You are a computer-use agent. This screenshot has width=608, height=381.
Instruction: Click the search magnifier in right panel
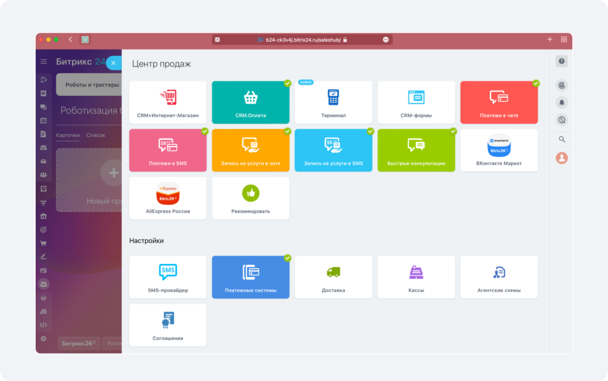click(562, 139)
